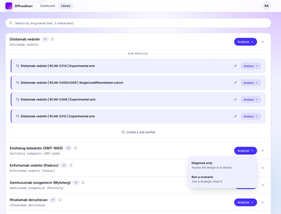Viewport: 281px width, 214px height.
Task: Edit the RC48-C014 Experimental arm sub-profile
Action: click(235, 66)
